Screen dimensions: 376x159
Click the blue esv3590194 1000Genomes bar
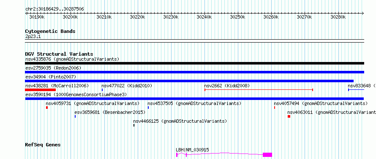click(x=194, y=99)
